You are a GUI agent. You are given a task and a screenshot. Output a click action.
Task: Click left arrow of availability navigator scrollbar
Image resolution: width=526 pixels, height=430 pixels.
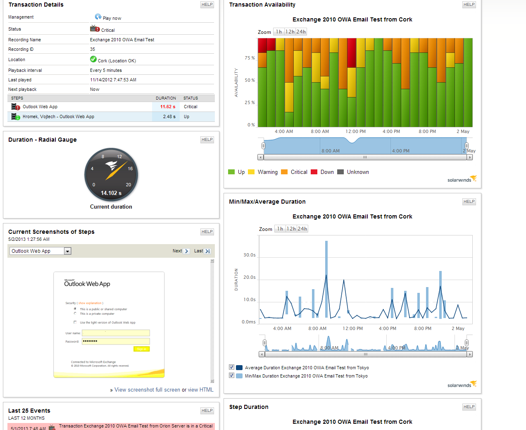pyautogui.click(x=260, y=157)
